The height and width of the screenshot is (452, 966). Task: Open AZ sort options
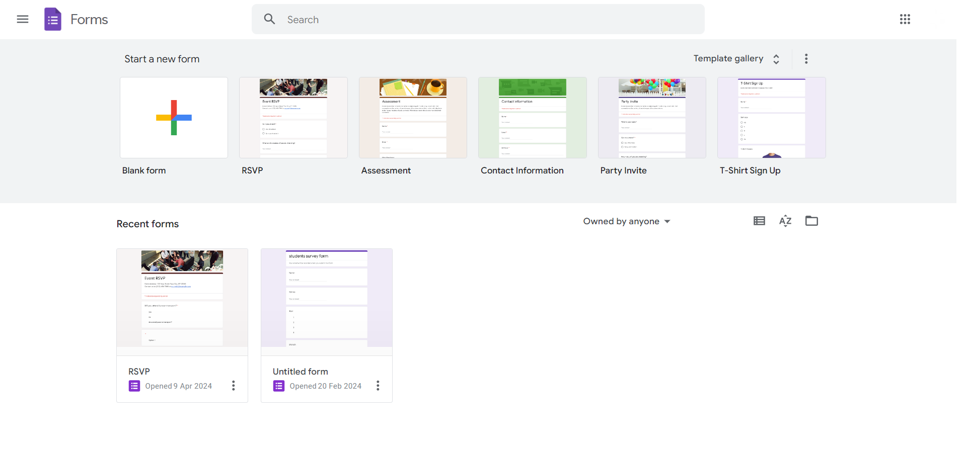coord(785,221)
